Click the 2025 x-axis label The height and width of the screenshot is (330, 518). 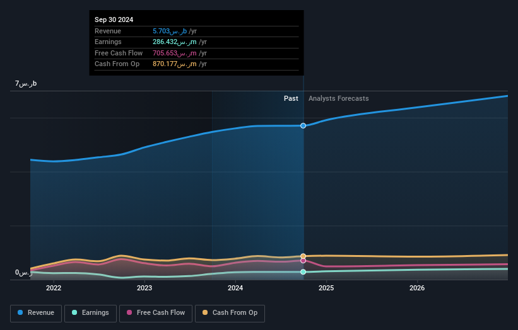326,288
